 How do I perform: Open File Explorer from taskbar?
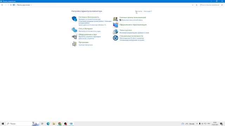point(54,124)
